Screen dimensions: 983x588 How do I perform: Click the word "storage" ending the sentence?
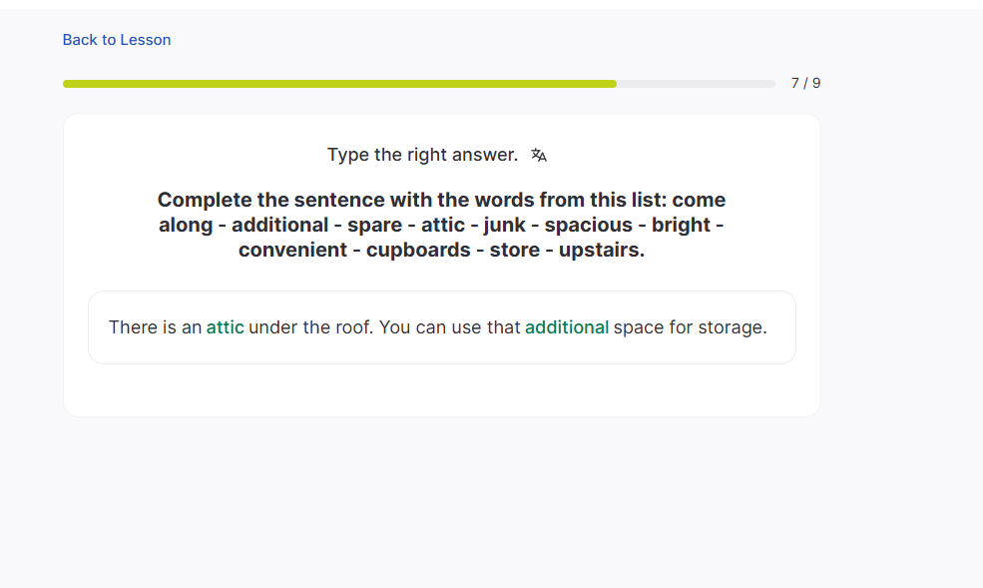pos(734,327)
